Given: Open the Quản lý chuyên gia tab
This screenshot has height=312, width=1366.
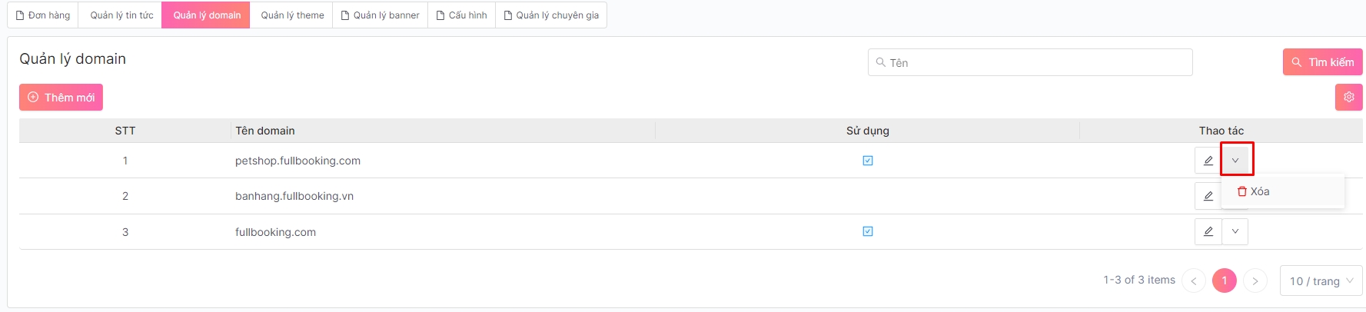Looking at the screenshot, I should (x=550, y=15).
